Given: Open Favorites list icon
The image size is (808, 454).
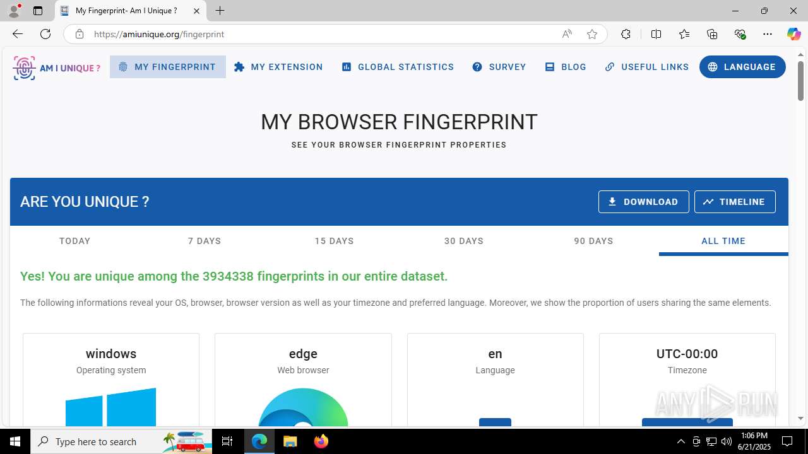Looking at the screenshot, I should click(684, 34).
